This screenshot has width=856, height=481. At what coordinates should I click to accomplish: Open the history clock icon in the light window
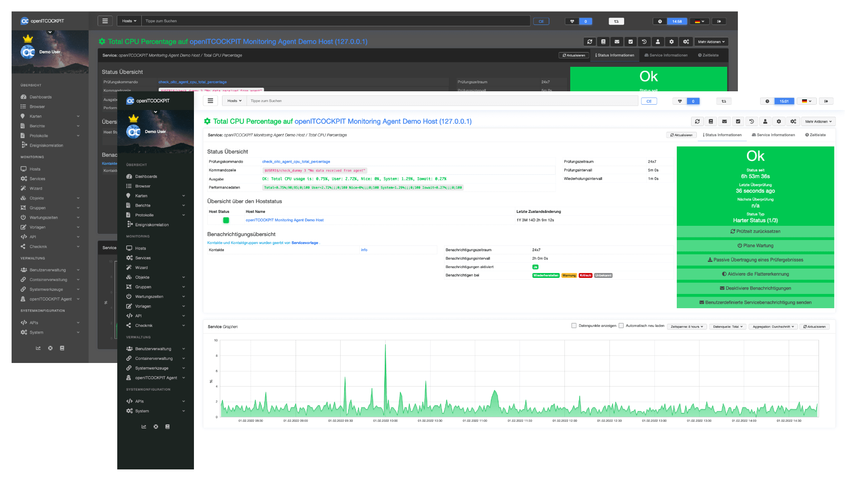(x=752, y=121)
